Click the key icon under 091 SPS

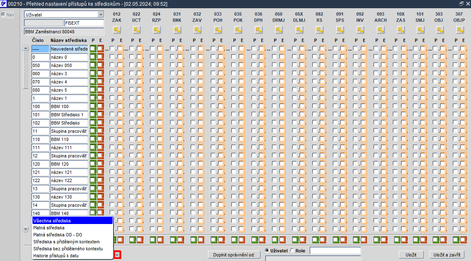coord(340,30)
